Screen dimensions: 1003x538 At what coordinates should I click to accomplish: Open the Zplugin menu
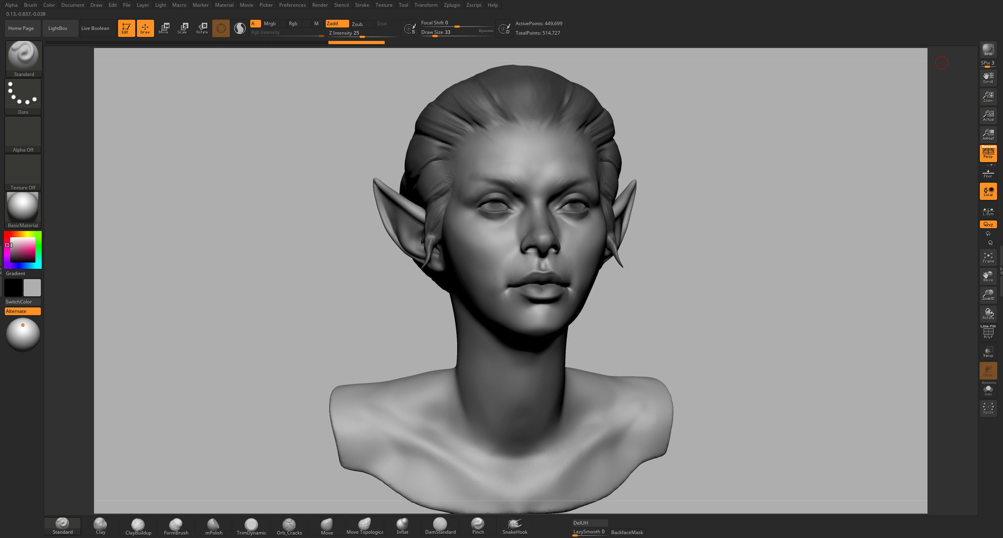point(452,5)
